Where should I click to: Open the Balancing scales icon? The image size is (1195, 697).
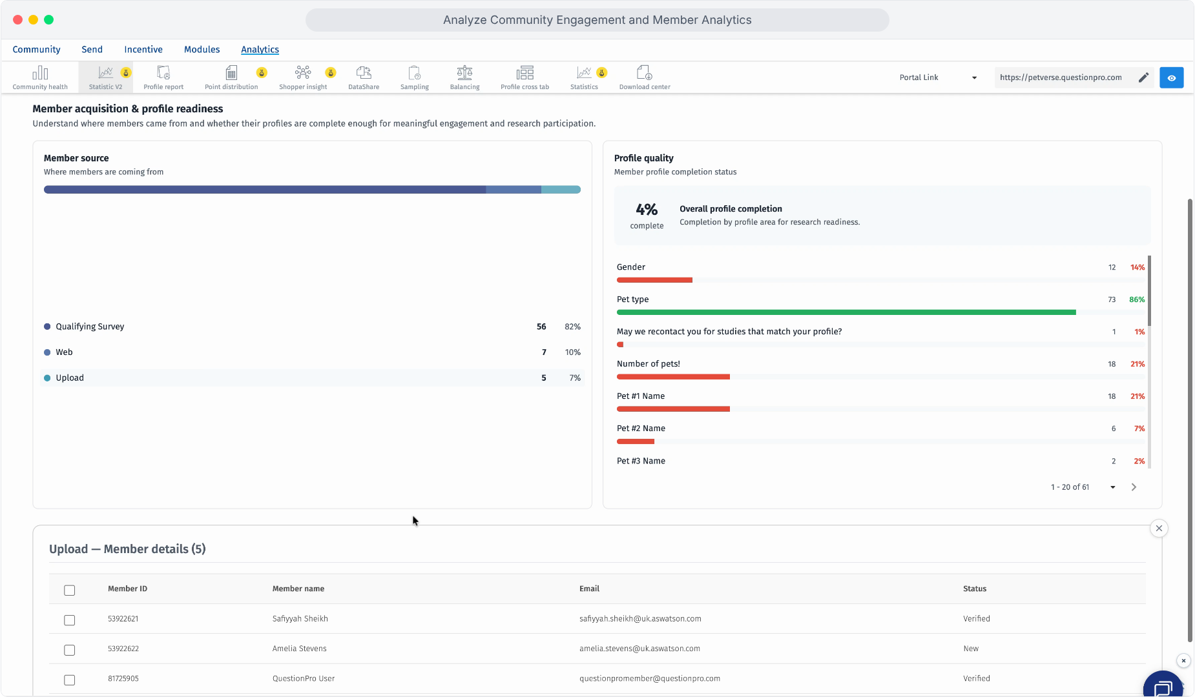pyautogui.click(x=464, y=77)
